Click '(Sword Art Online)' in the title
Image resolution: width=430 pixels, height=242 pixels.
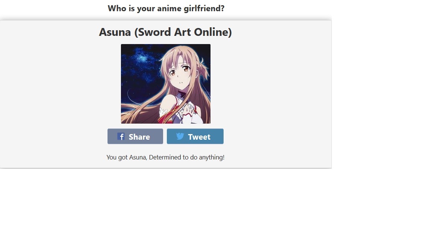pyautogui.click(x=183, y=32)
